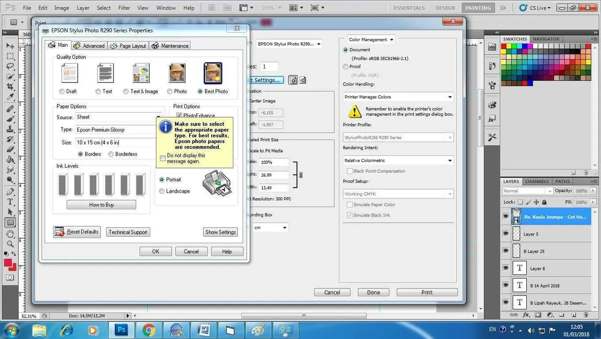
Task: Open the Filter menu in Photoshop
Action: (124, 8)
